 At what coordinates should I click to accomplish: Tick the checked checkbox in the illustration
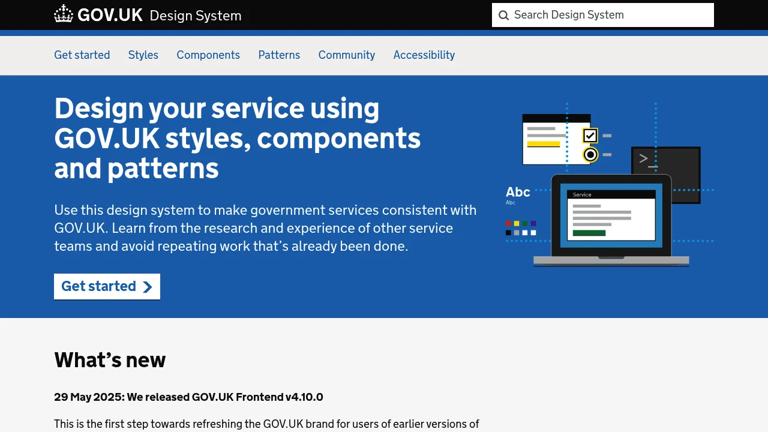590,136
